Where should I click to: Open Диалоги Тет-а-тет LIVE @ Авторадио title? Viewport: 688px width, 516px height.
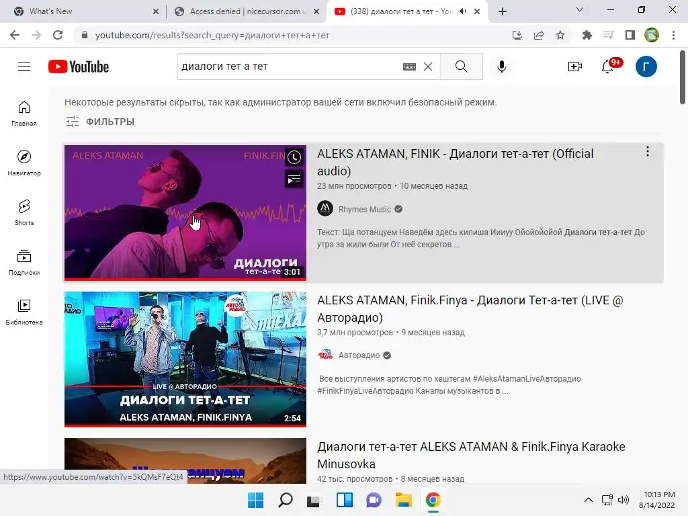tap(470, 309)
